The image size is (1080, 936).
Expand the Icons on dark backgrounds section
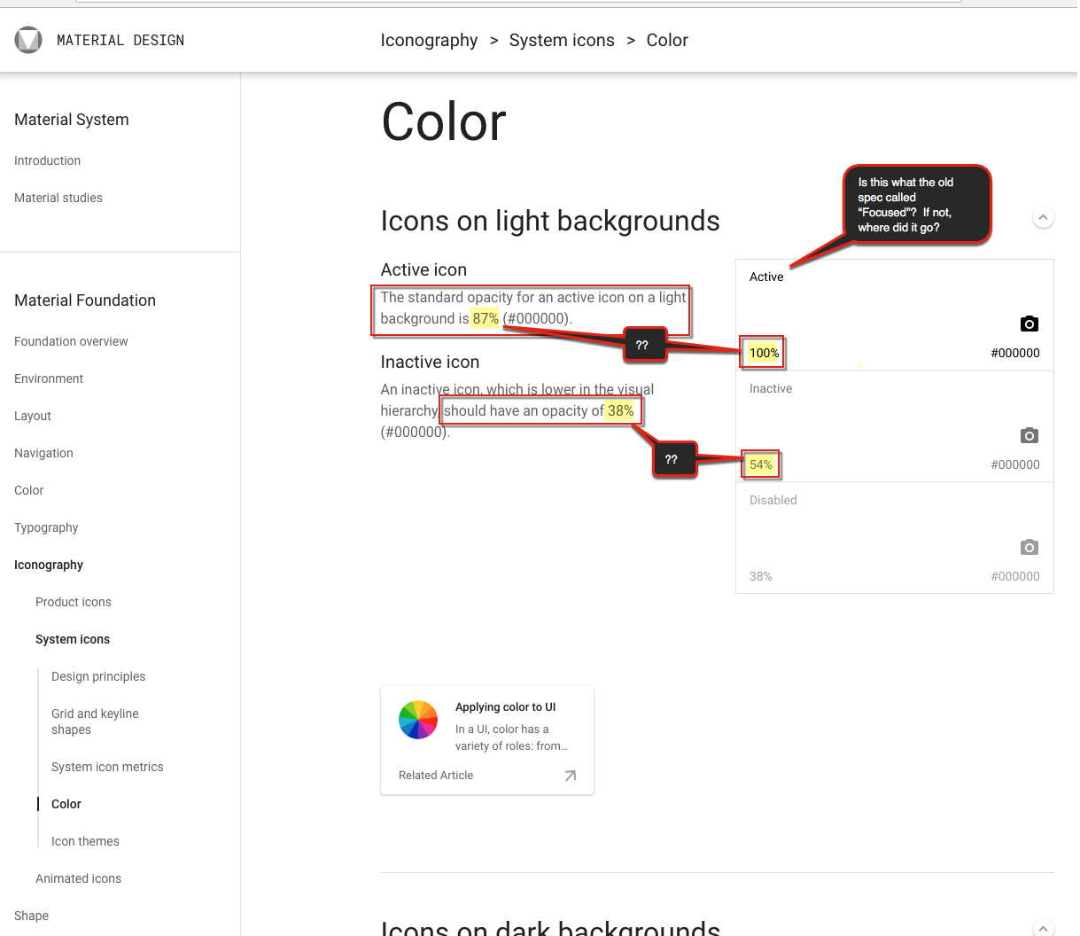[1044, 928]
